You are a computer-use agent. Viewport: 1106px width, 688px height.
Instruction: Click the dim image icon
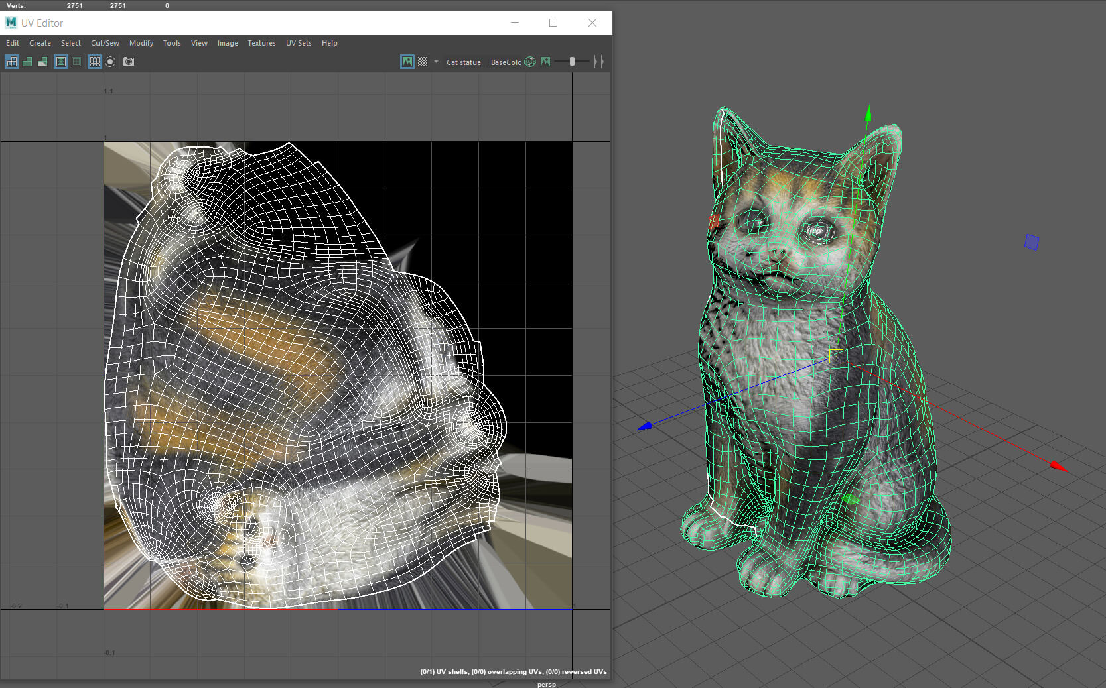point(545,62)
